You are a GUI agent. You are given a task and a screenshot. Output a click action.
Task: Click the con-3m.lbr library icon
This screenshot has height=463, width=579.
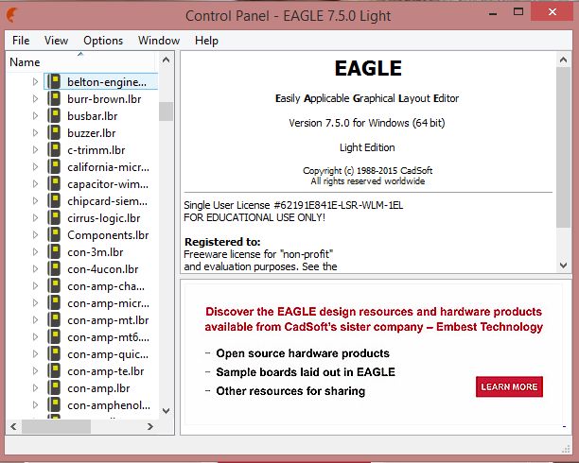(54, 252)
